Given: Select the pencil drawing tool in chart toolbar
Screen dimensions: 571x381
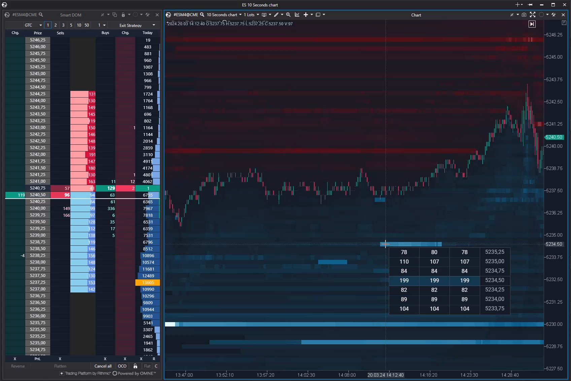Looking at the screenshot, I should (x=276, y=15).
